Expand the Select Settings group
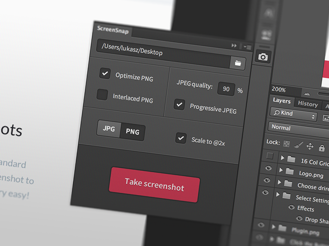 [278, 194]
